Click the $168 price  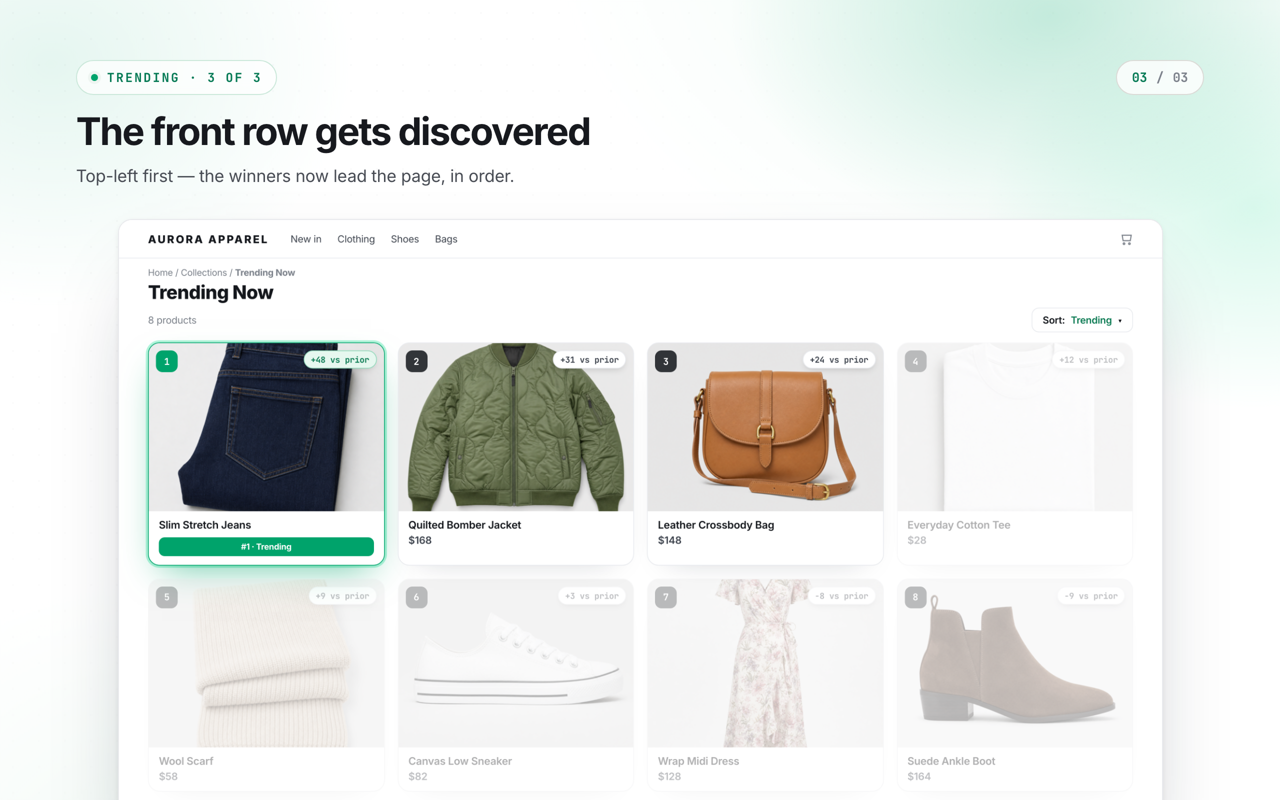[x=420, y=540]
